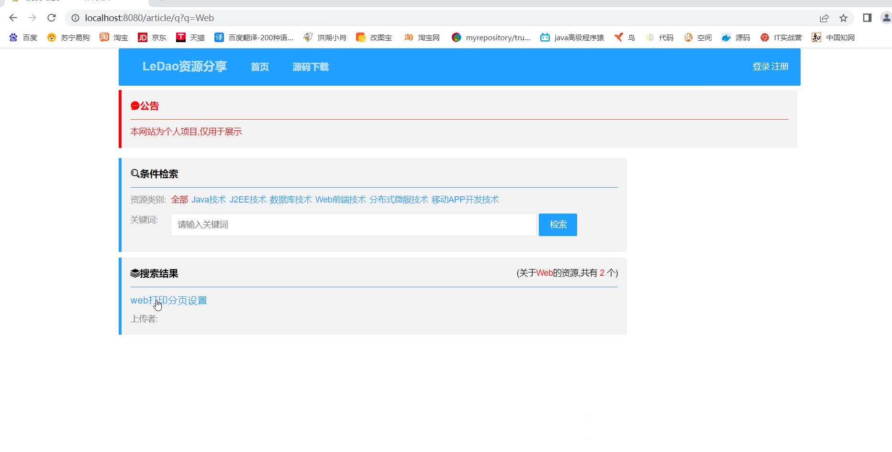This screenshot has width=892, height=452.
Task: Click the 登录 link
Action: pos(761,67)
